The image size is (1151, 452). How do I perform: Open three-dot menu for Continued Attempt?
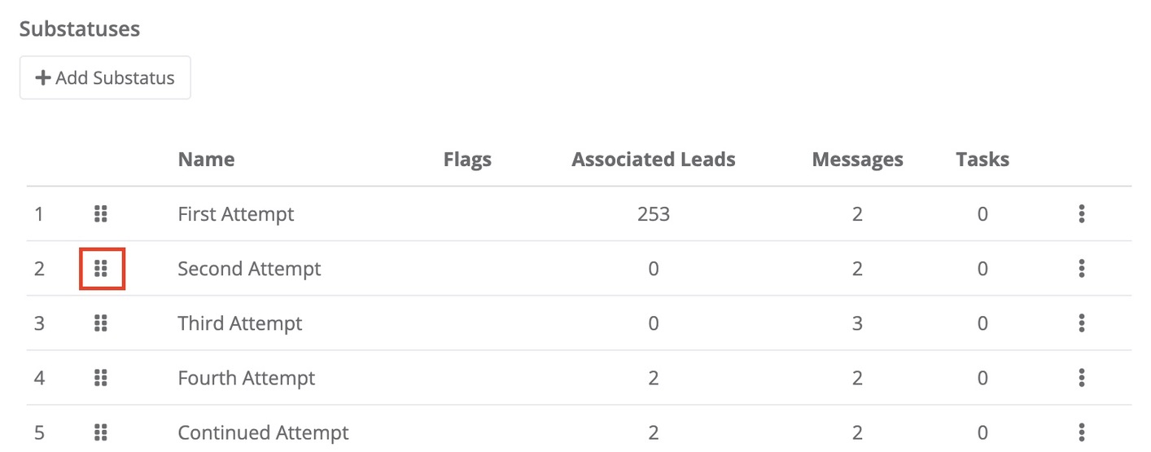point(1081,432)
